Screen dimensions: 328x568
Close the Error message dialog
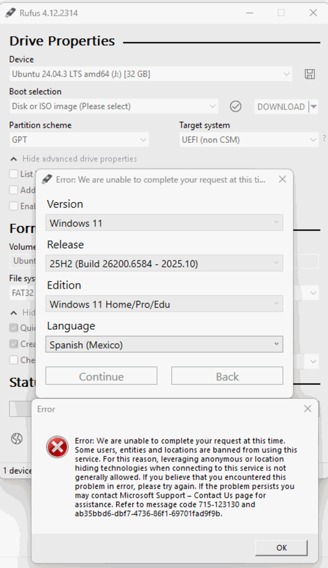pos(308,409)
